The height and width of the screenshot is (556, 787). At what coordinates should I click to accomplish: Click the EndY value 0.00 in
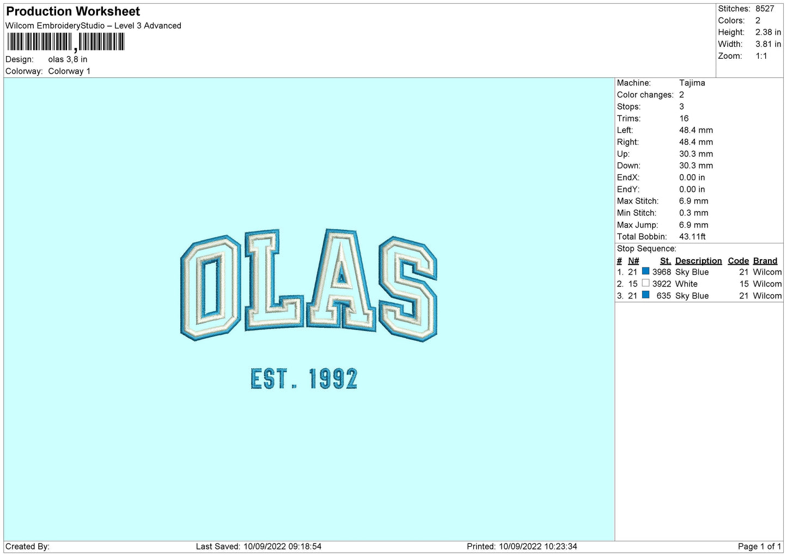692,190
